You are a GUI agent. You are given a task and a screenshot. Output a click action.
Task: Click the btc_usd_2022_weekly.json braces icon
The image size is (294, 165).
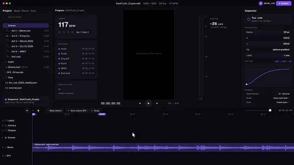click(x=6, y=82)
